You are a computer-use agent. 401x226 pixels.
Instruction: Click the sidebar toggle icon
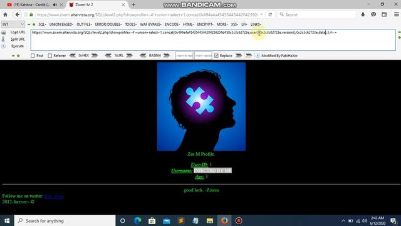click(x=384, y=14)
